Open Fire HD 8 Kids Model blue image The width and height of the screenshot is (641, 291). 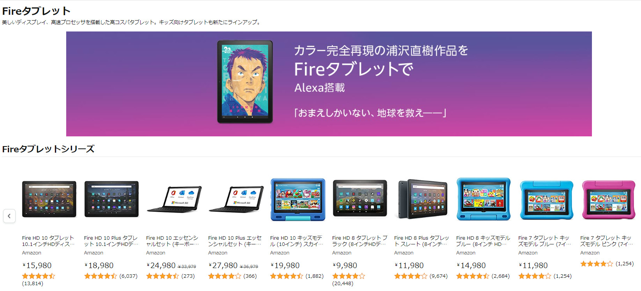click(484, 199)
